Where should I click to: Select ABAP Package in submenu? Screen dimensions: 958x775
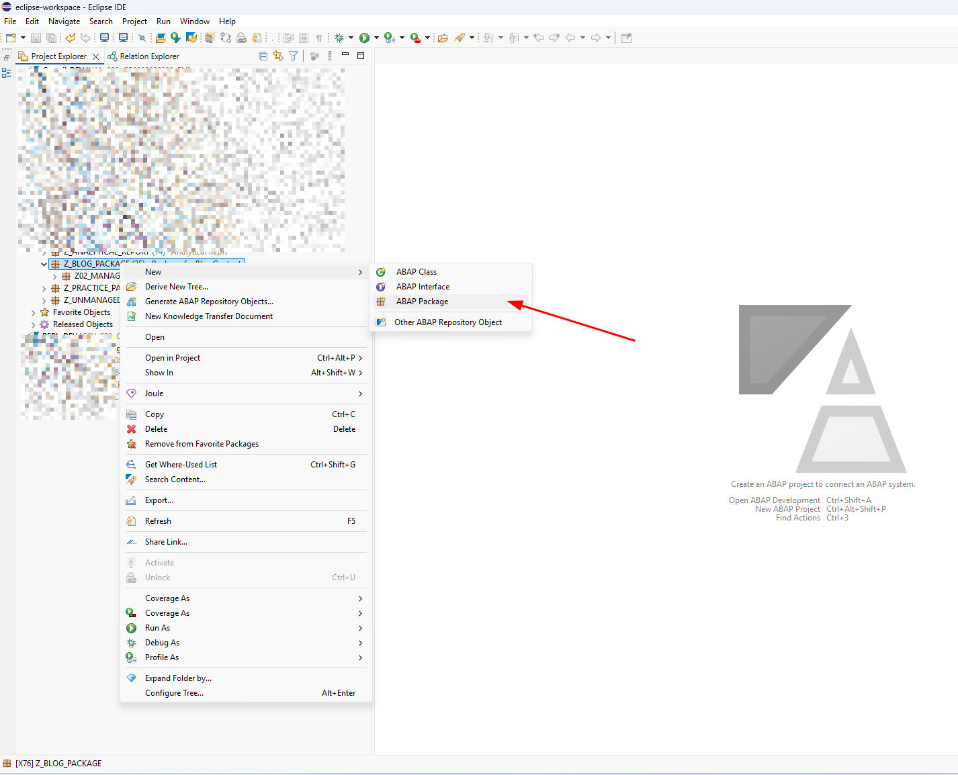click(451, 302)
